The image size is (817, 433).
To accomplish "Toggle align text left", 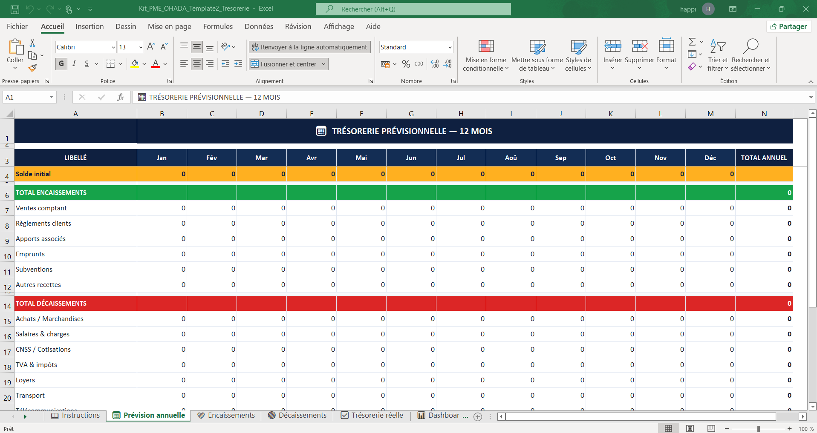I will 184,64.
